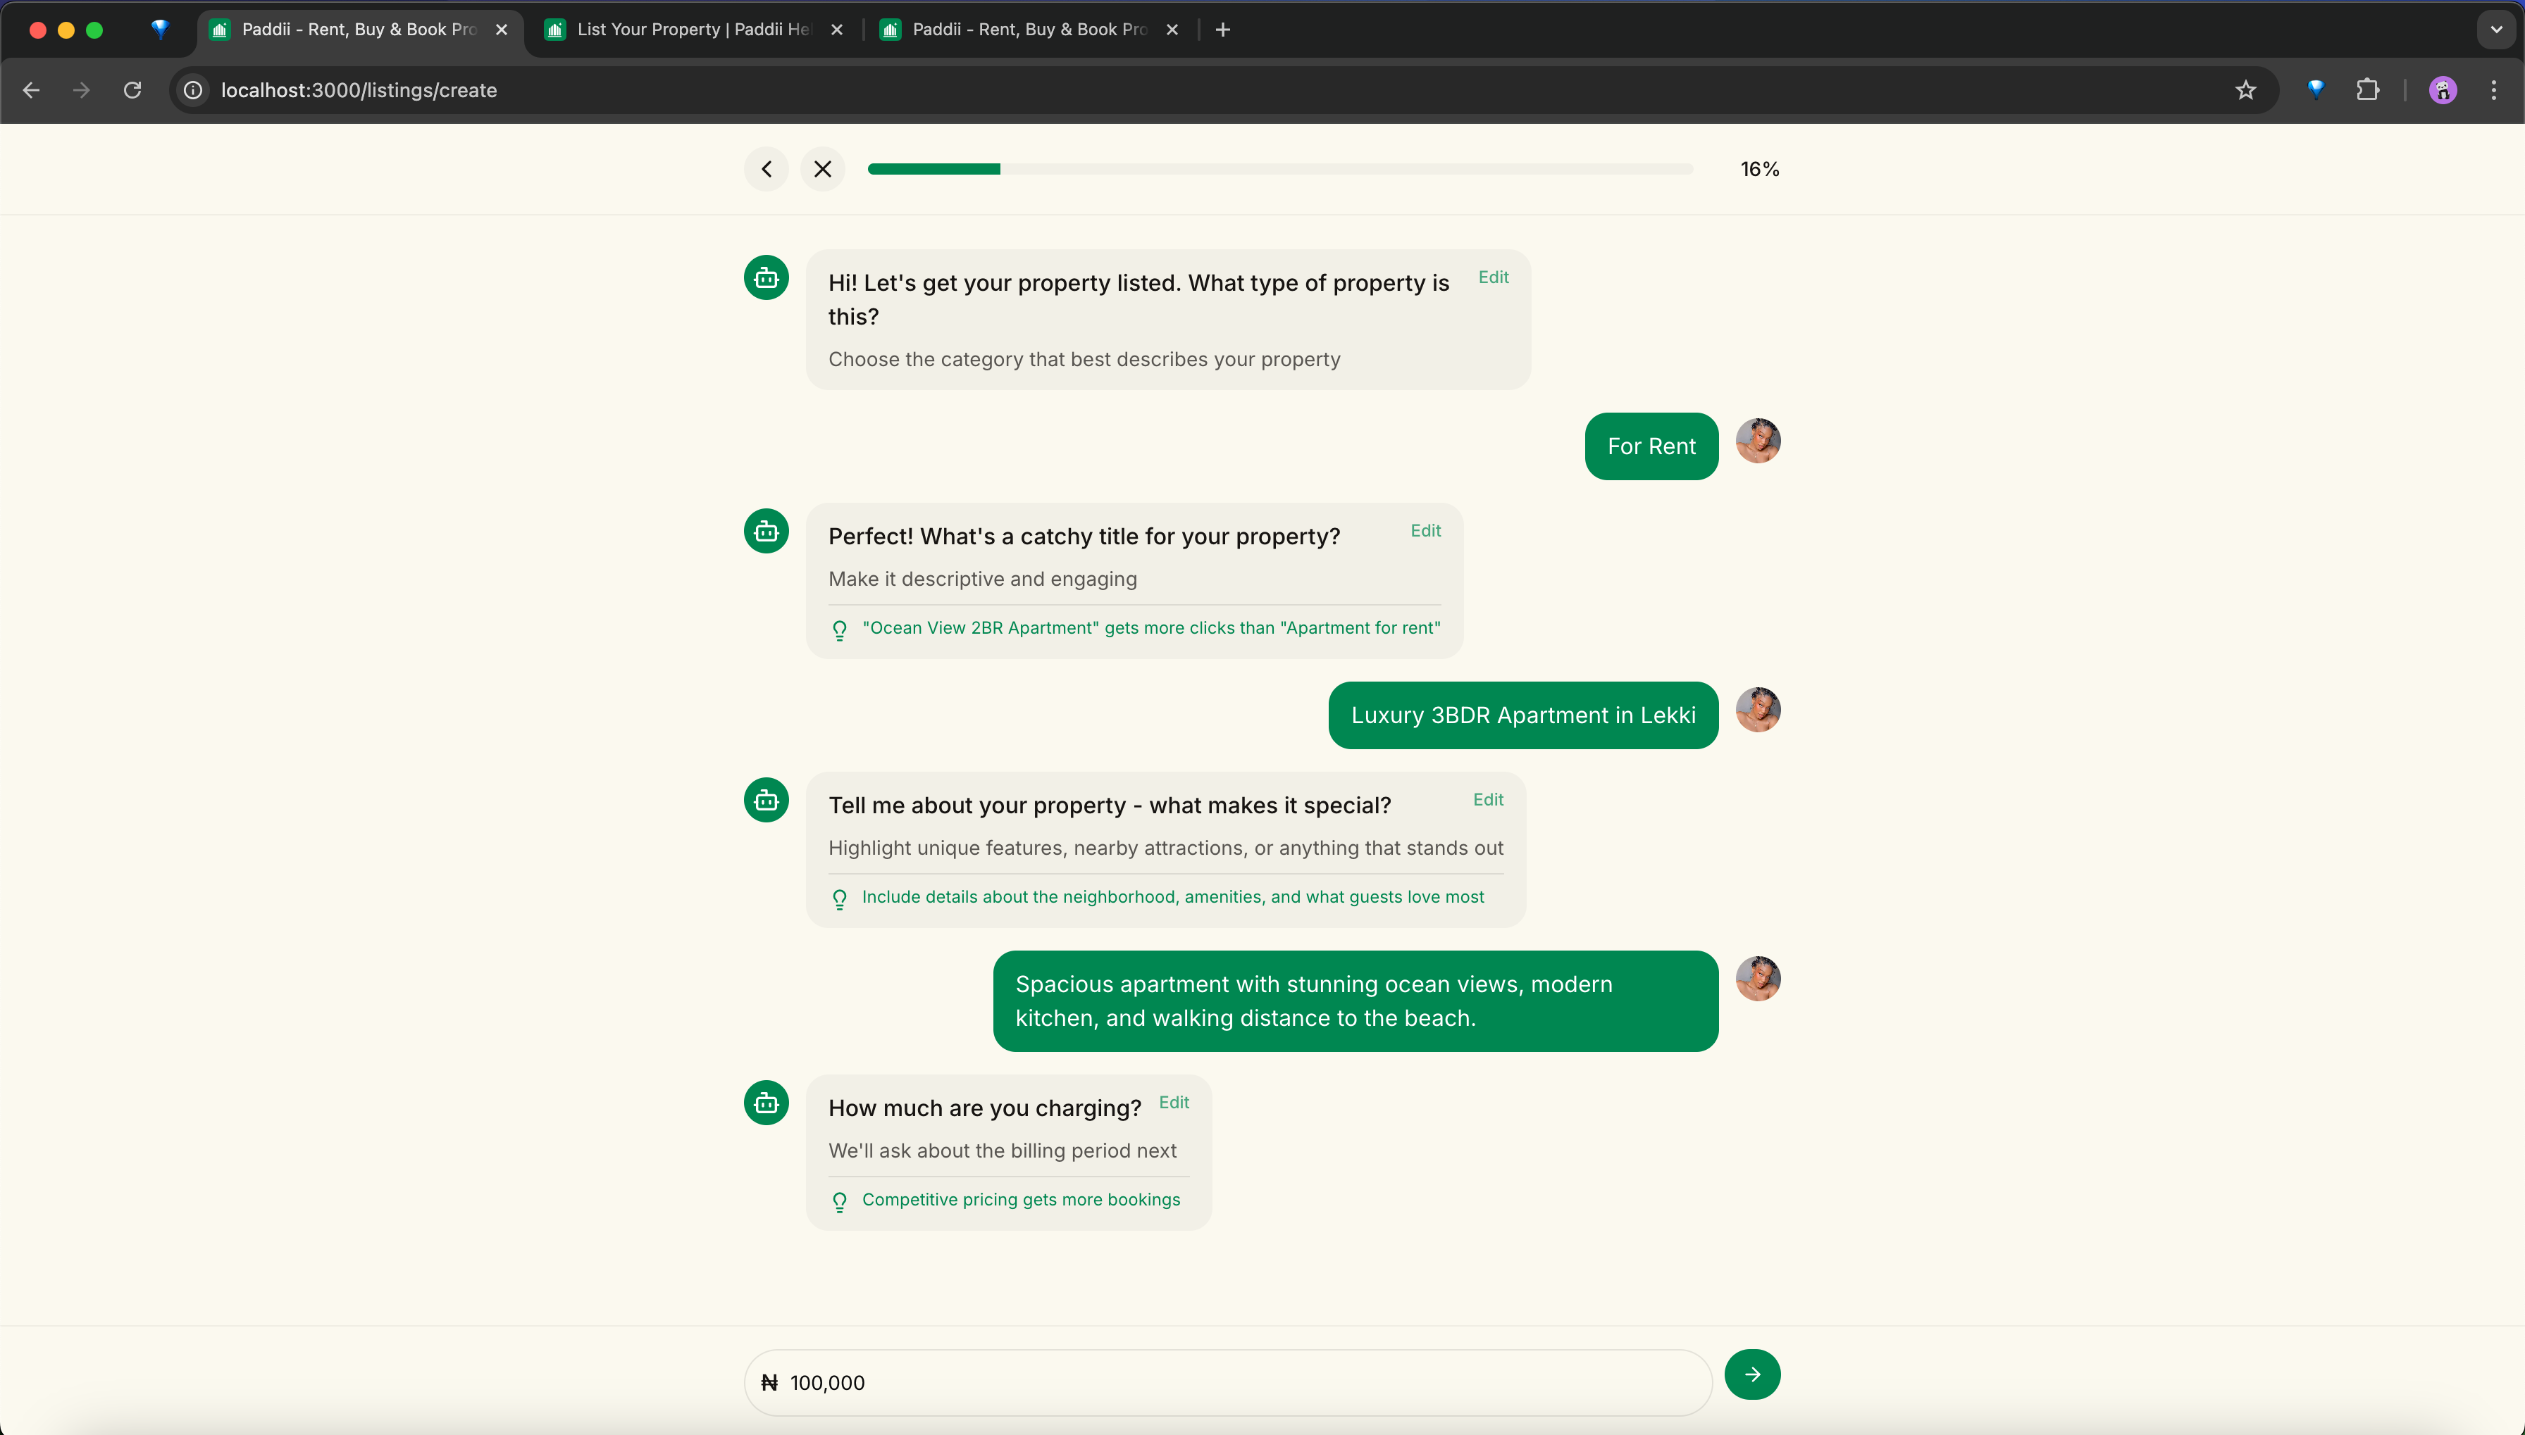This screenshot has width=2525, height=1435.
Task: View site information icon in the address bar
Action: tap(193, 91)
